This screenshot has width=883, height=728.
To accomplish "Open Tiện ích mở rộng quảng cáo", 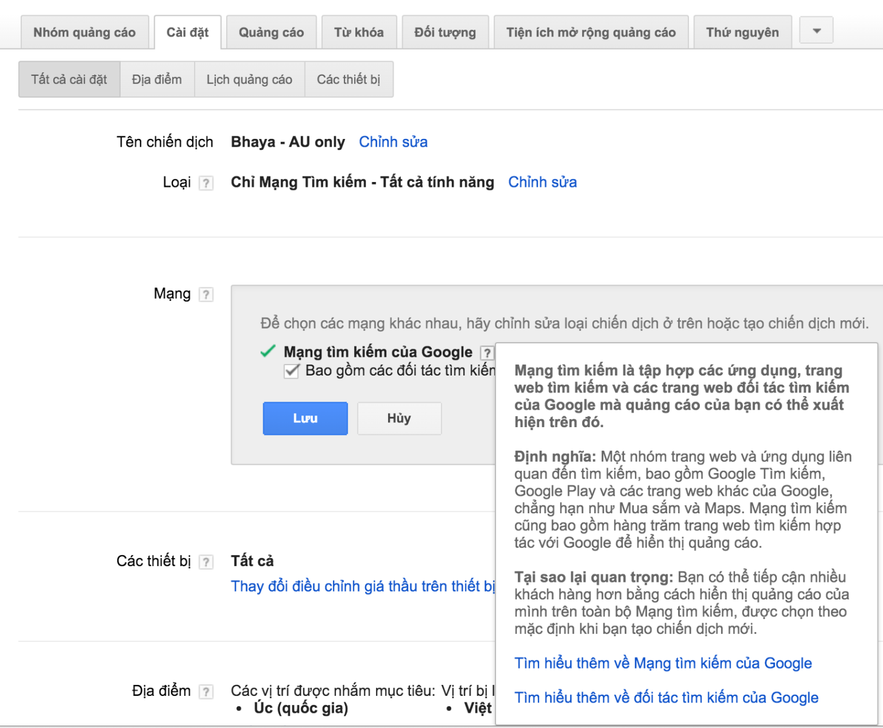I will coord(591,32).
